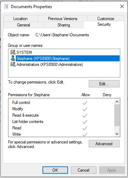Screen dimensions: 128x178
Task: Open Advanced security settings
Action: 104,143
